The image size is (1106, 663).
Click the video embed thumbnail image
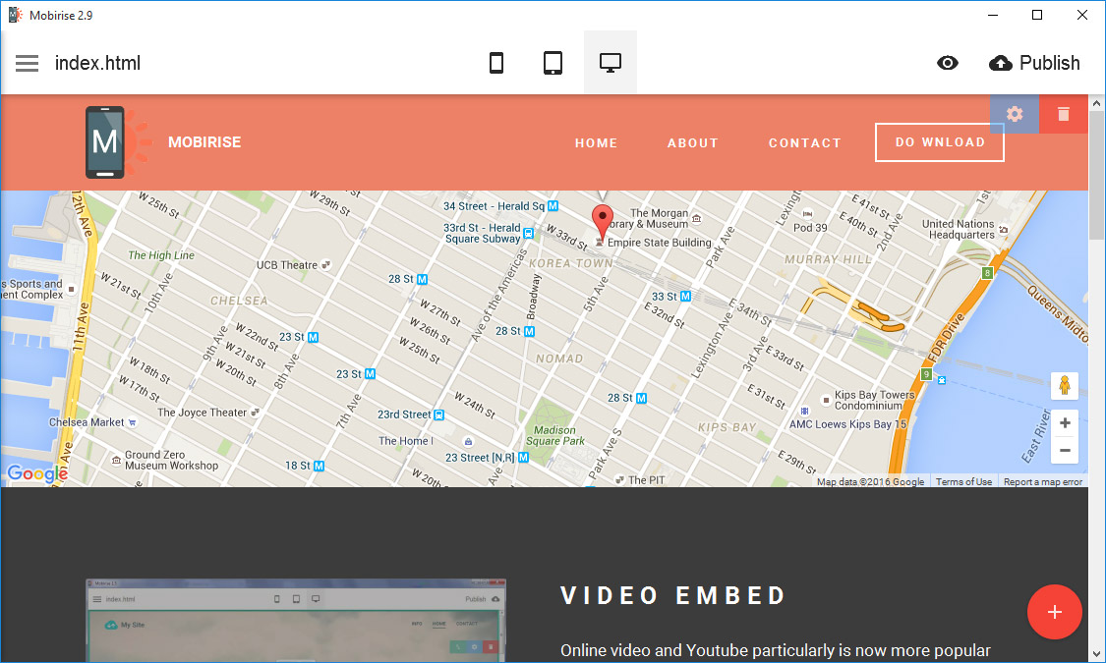[296, 620]
